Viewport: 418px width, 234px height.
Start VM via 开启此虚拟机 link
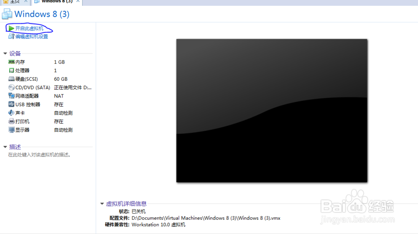coord(29,28)
